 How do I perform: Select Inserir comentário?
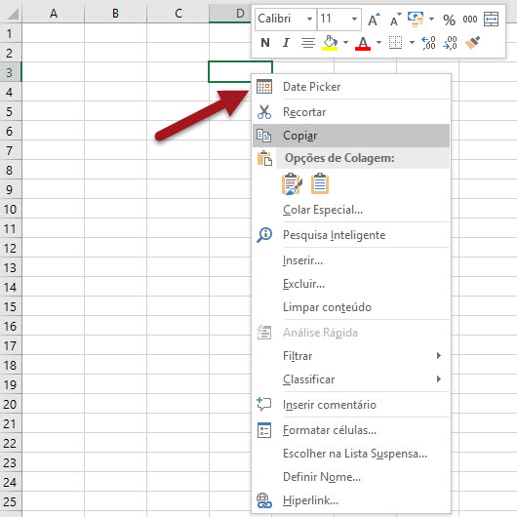click(x=351, y=405)
